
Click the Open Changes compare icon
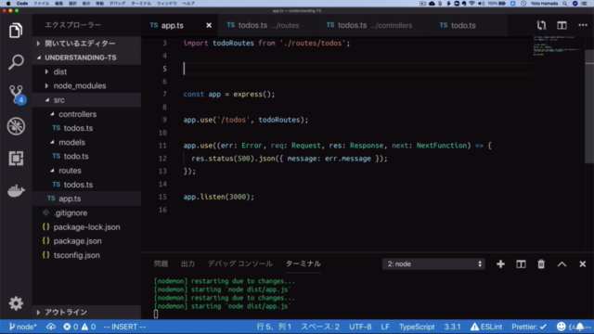coord(541,25)
